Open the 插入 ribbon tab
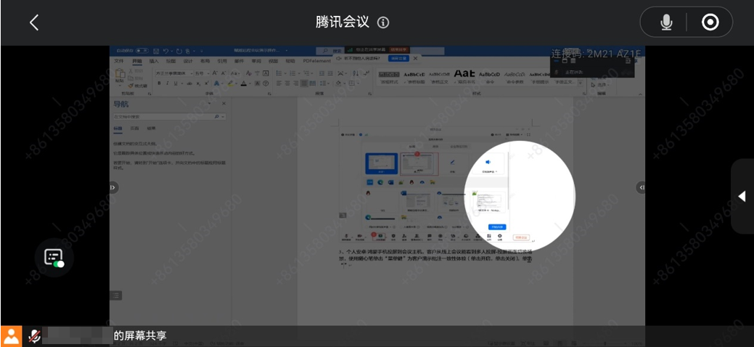 (x=154, y=62)
